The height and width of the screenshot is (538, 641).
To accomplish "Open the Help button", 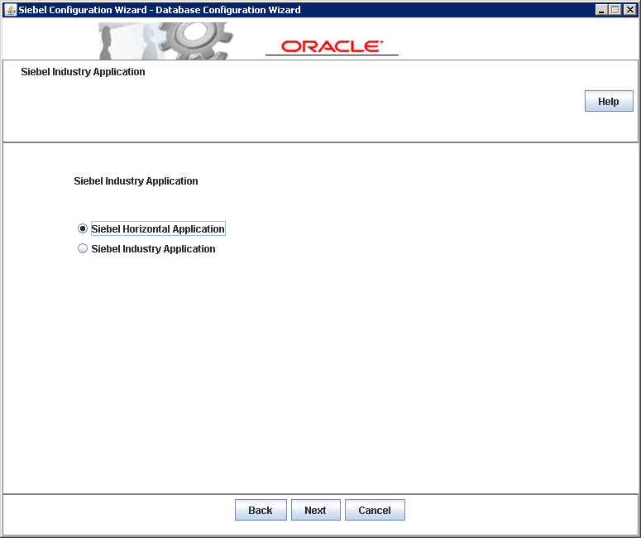I will click(609, 101).
